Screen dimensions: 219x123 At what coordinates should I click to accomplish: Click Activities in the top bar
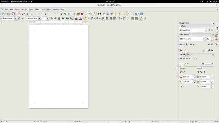pos(5,1)
